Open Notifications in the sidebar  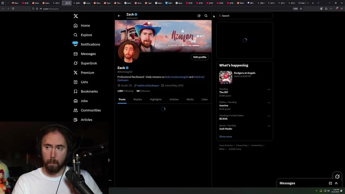coord(87,44)
